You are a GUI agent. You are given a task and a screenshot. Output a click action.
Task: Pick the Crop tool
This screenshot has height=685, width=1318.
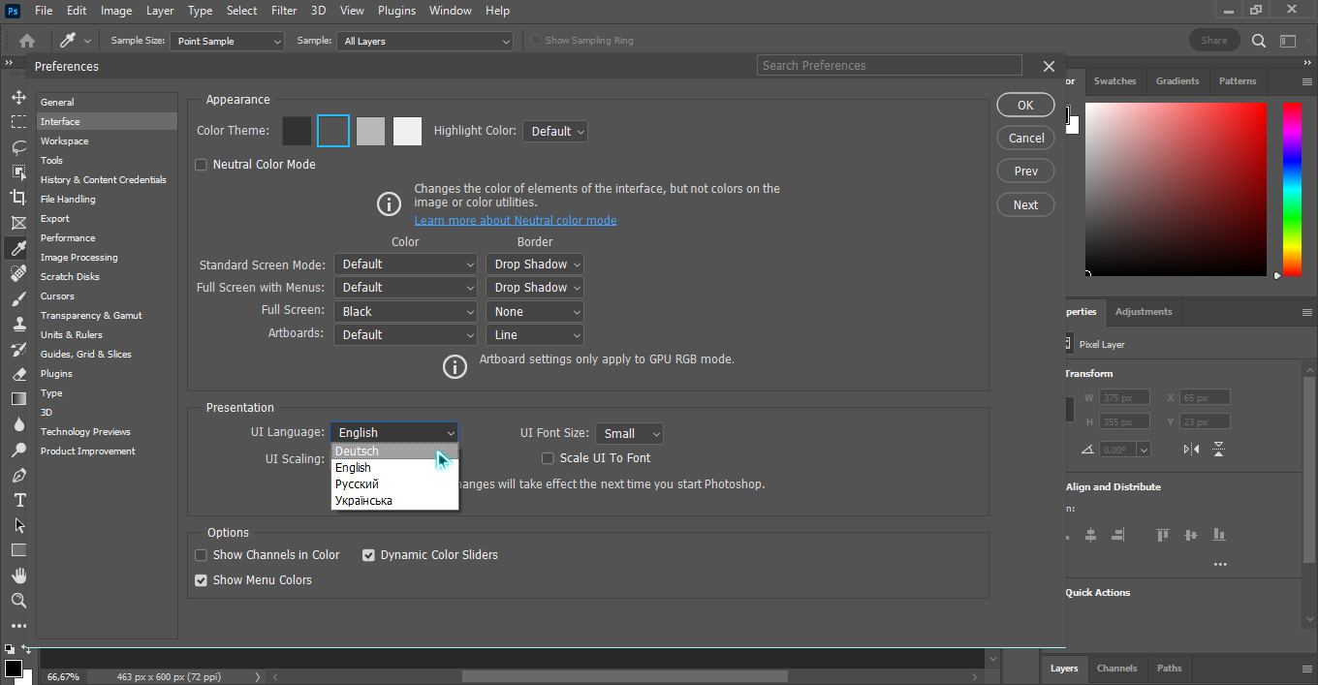coord(18,197)
